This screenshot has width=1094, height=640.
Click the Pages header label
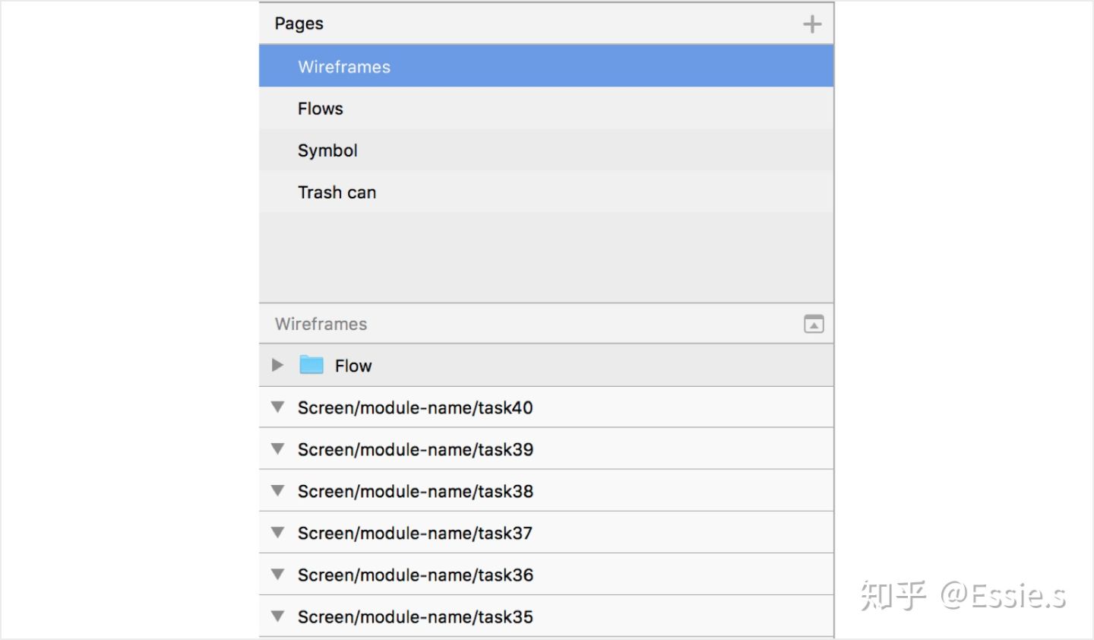[299, 24]
